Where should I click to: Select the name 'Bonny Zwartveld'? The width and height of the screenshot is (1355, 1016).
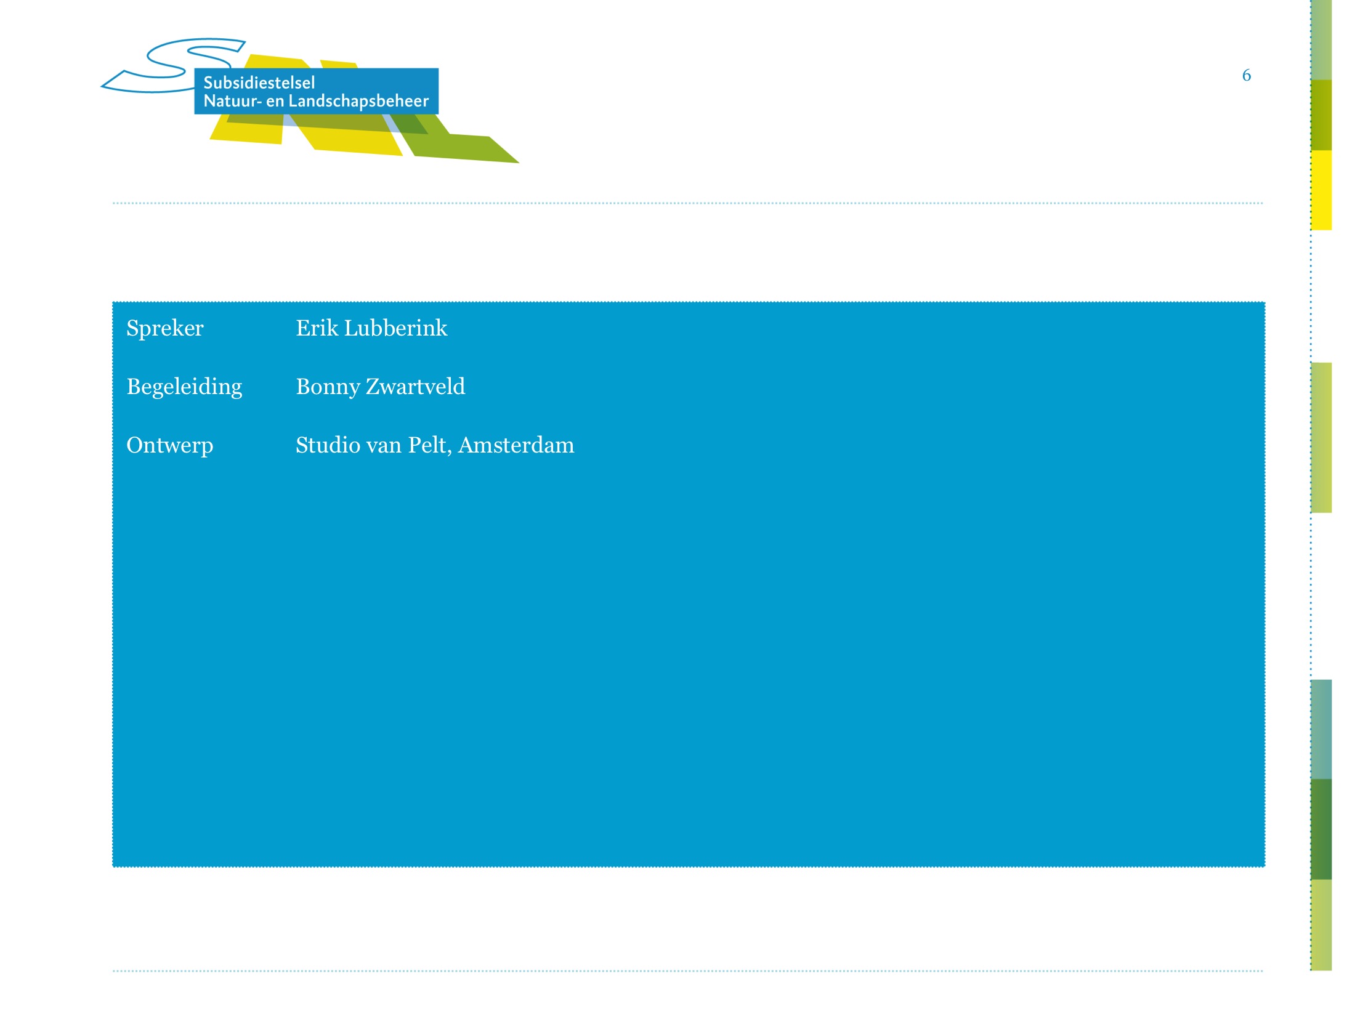tap(380, 387)
